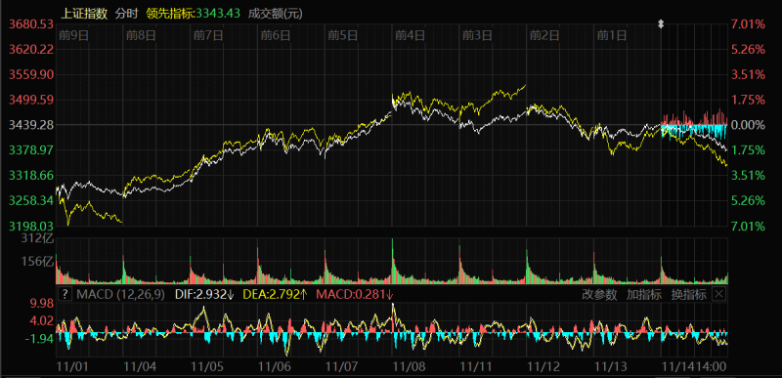Click the 上证指数 title

[x=84, y=14]
